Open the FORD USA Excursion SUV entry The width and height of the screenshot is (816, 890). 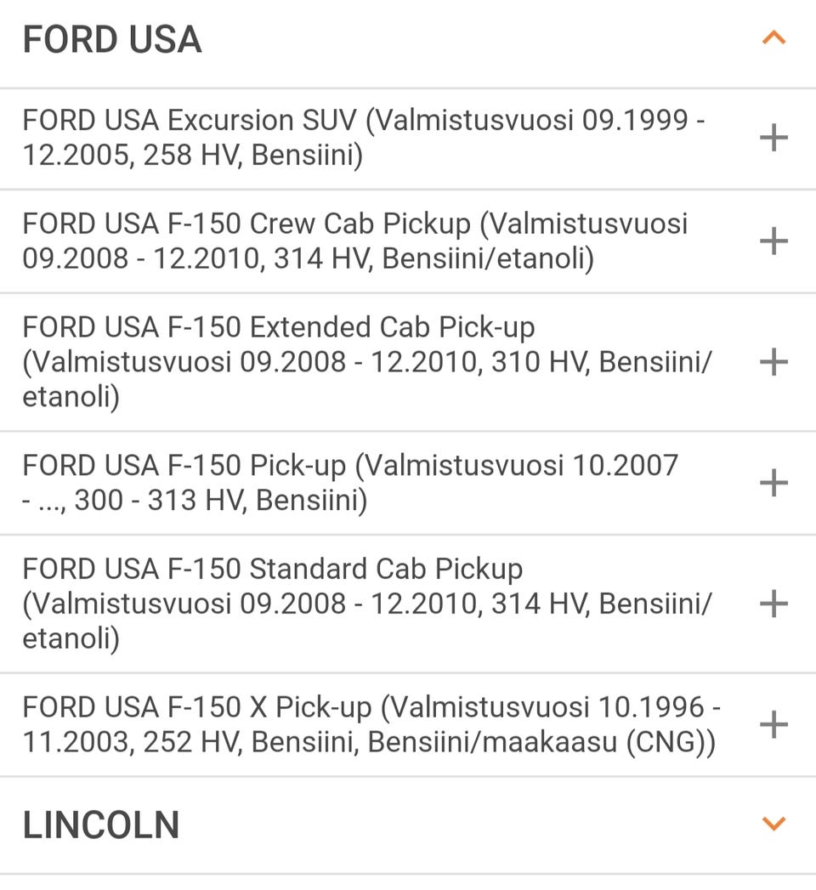coord(363,121)
